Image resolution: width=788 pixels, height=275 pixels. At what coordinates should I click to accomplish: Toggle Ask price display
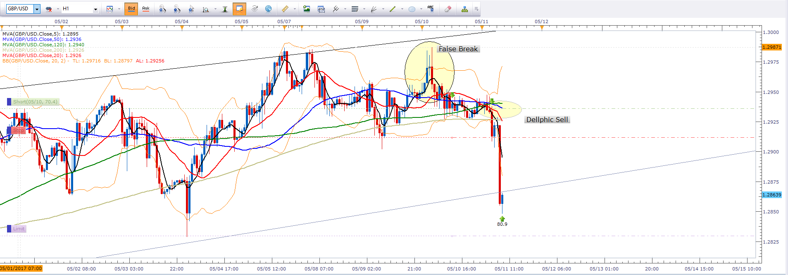[x=145, y=9]
